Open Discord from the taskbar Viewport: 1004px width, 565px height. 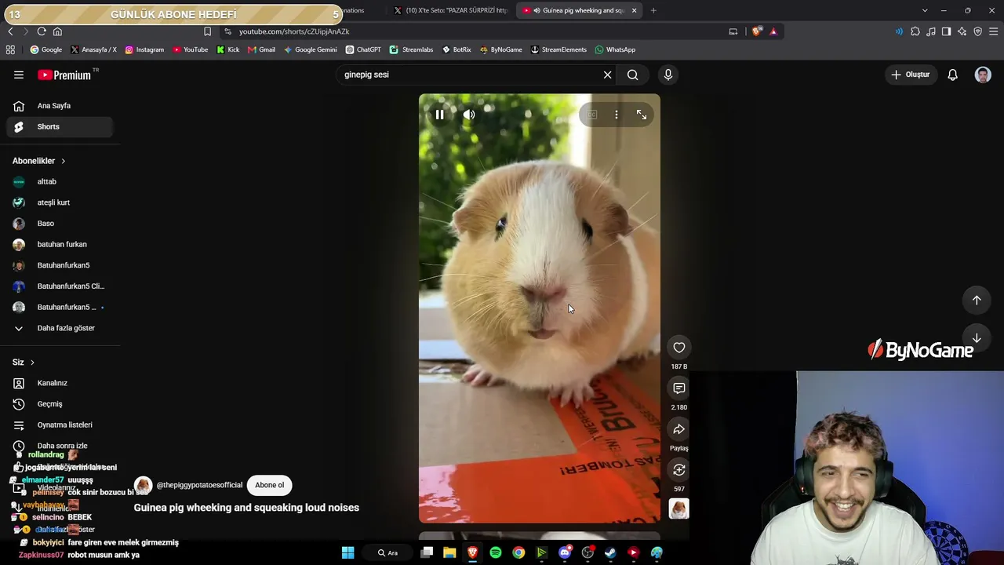pos(565,552)
